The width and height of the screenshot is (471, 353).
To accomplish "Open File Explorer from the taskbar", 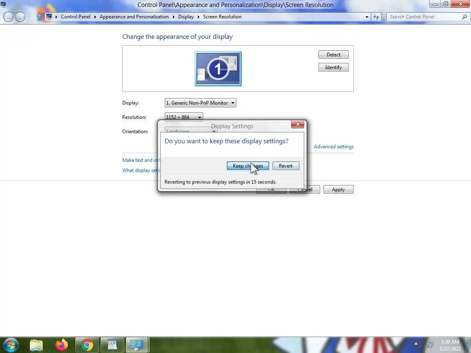I will click(36, 345).
